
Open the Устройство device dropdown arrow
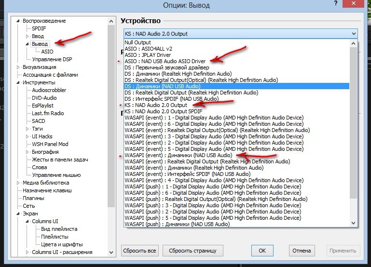[x=354, y=34]
